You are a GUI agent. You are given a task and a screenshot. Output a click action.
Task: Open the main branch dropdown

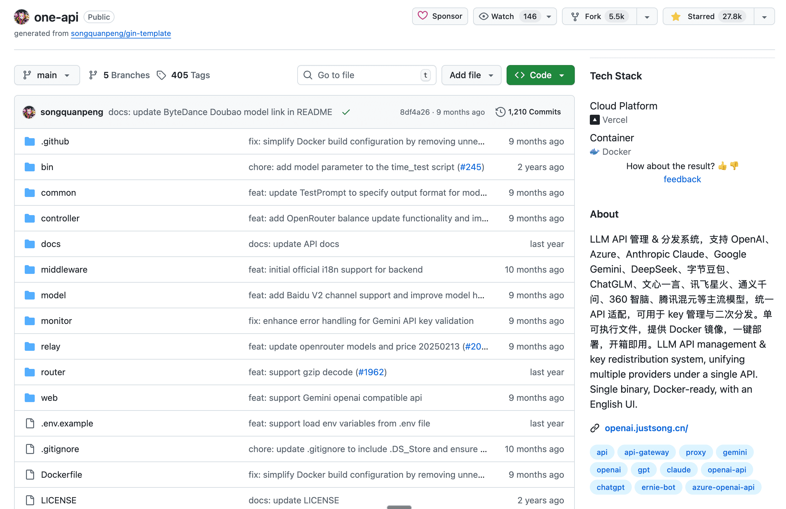click(47, 75)
